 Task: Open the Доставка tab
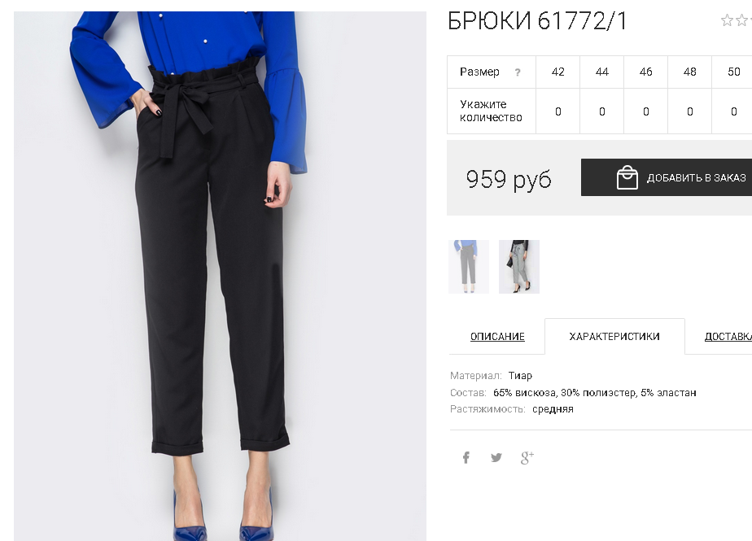(728, 337)
